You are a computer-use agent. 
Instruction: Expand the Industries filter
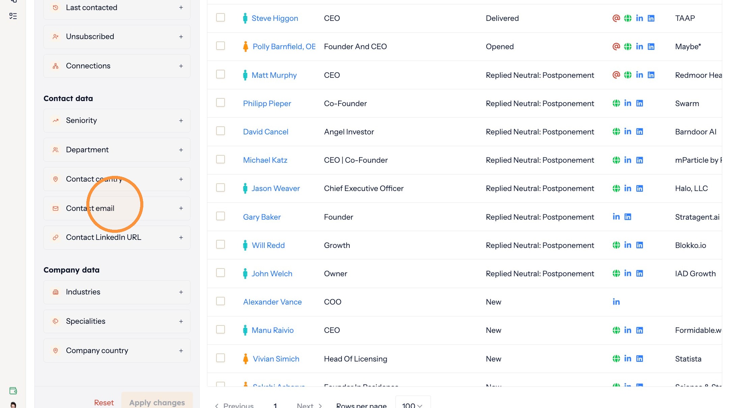117,292
